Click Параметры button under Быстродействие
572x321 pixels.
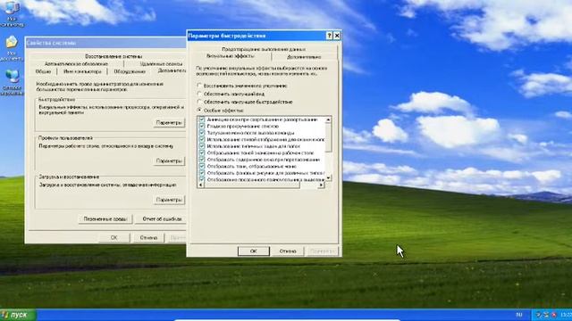[x=169, y=123]
